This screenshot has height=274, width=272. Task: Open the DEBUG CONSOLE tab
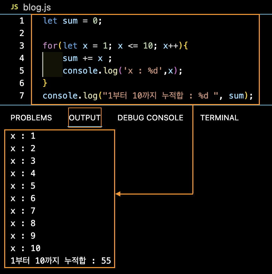coord(150,118)
